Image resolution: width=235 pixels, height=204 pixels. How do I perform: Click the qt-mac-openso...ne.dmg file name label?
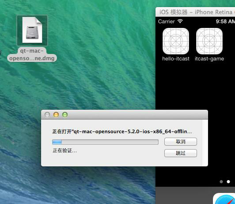[x=32, y=54]
